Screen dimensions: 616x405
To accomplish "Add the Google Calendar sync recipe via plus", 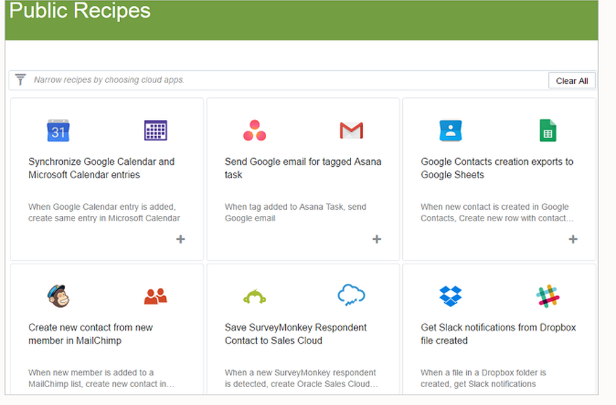I will click(180, 239).
